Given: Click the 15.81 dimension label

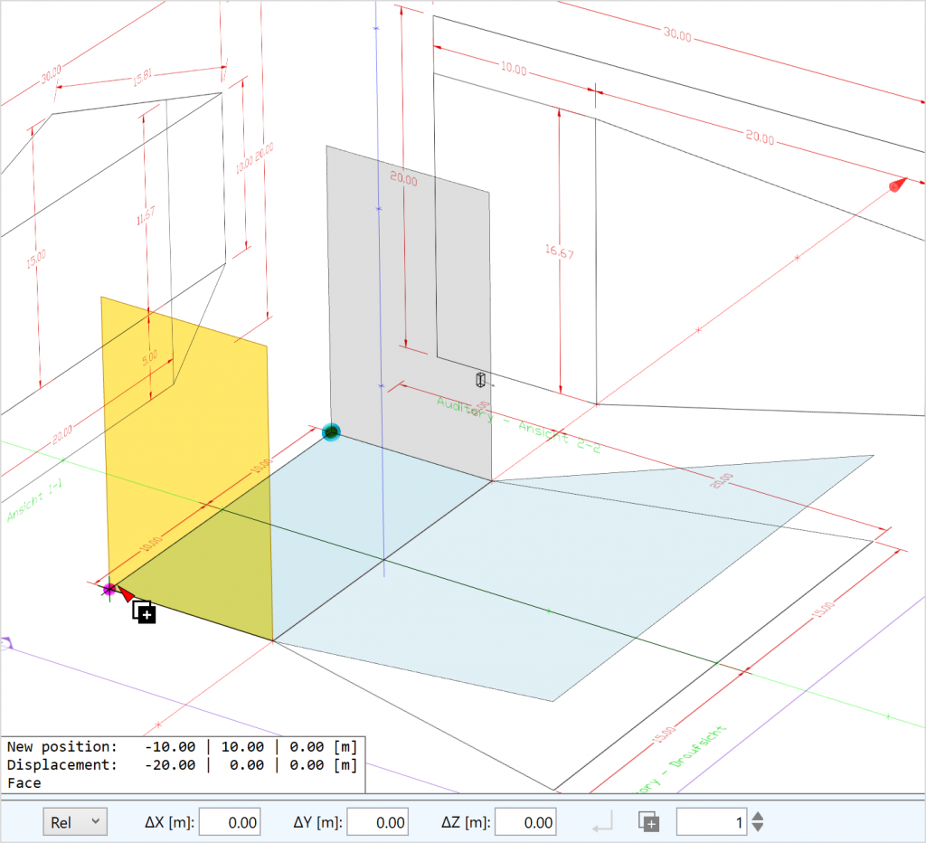Looking at the screenshot, I should click(143, 80).
